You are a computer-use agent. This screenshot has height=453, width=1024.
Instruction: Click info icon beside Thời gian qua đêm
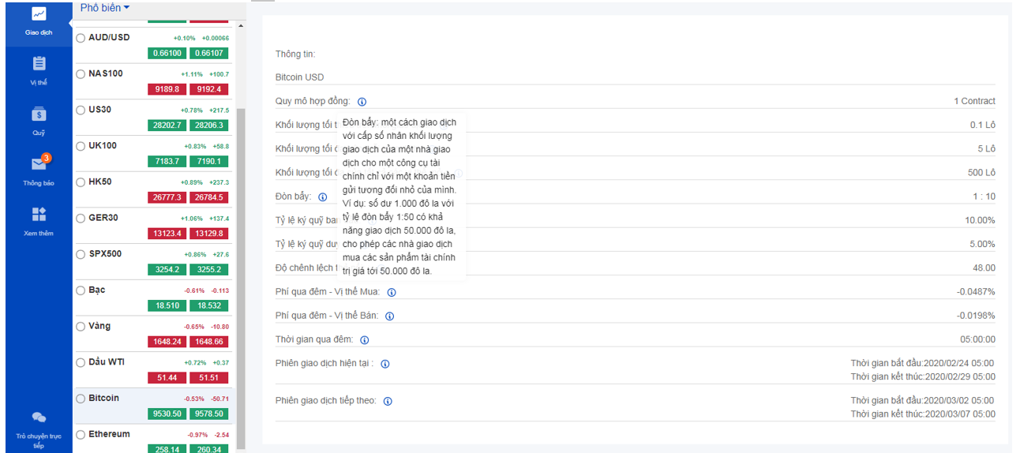364,340
